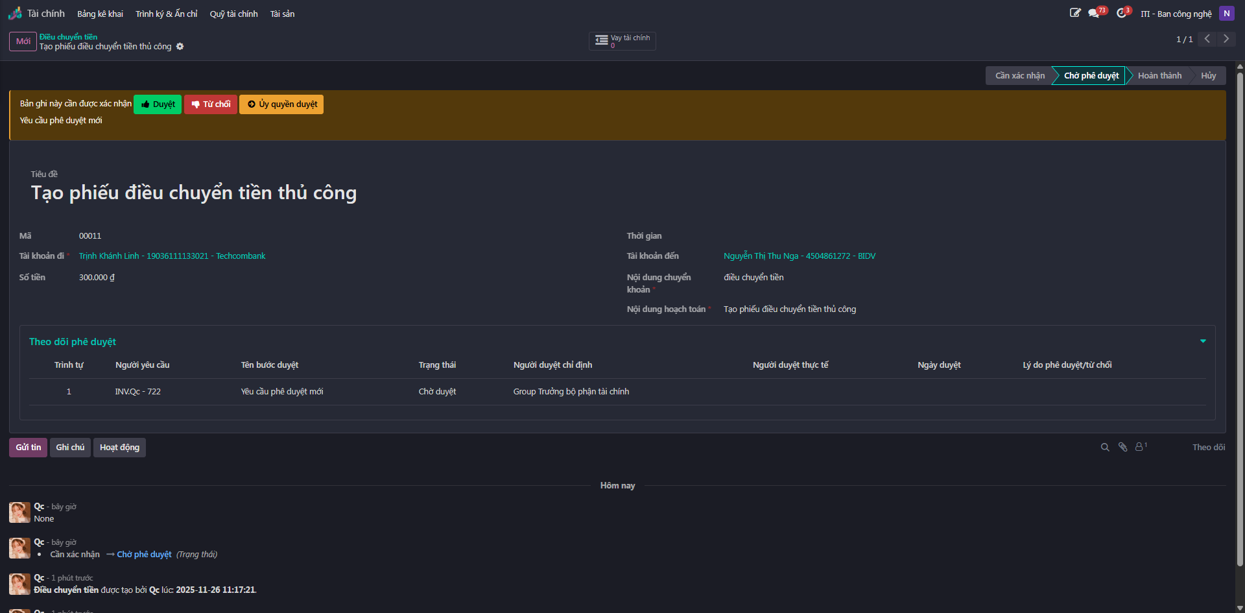Click the Ghi chú chatter button
Screen dimensions: 1245x613
[70, 448]
